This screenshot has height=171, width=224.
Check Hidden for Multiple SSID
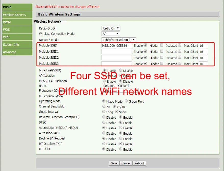[x=162, y=45]
